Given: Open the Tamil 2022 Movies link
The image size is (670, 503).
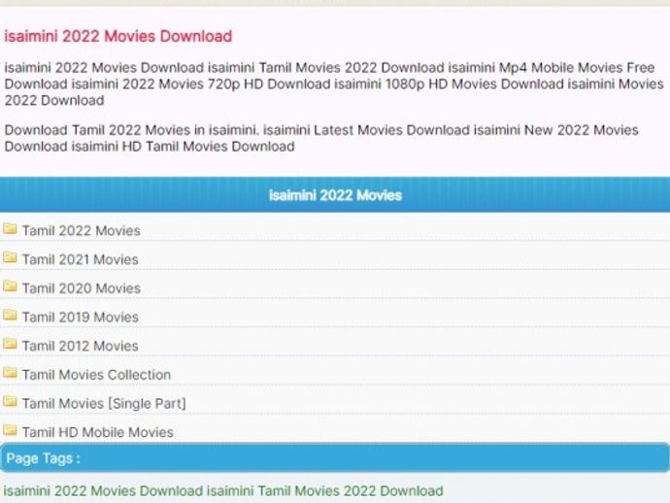Looking at the screenshot, I should click(82, 231).
